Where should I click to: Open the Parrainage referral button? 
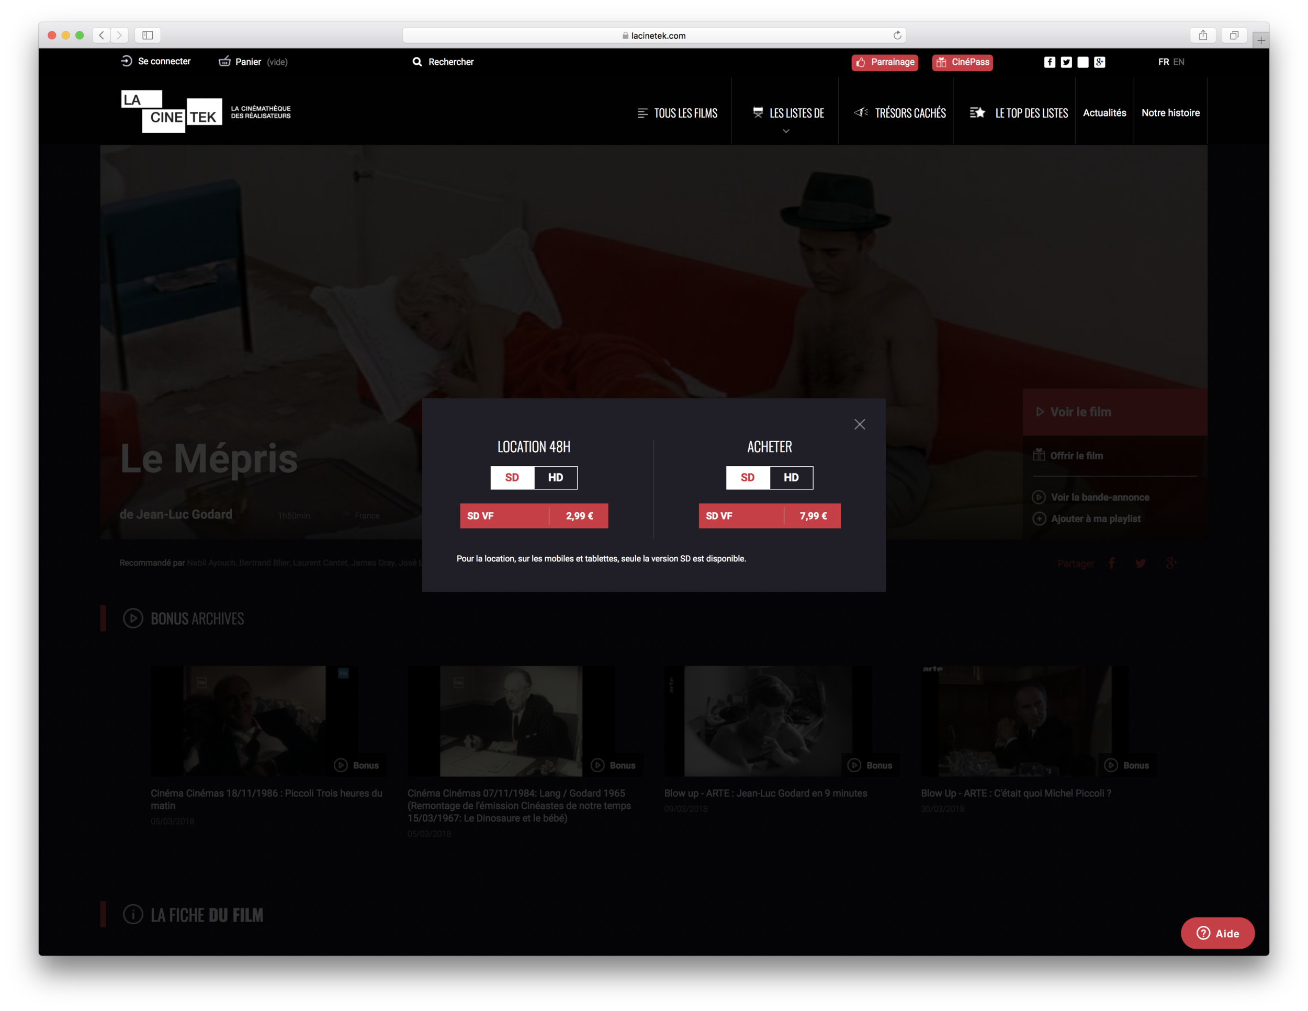(885, 62)
